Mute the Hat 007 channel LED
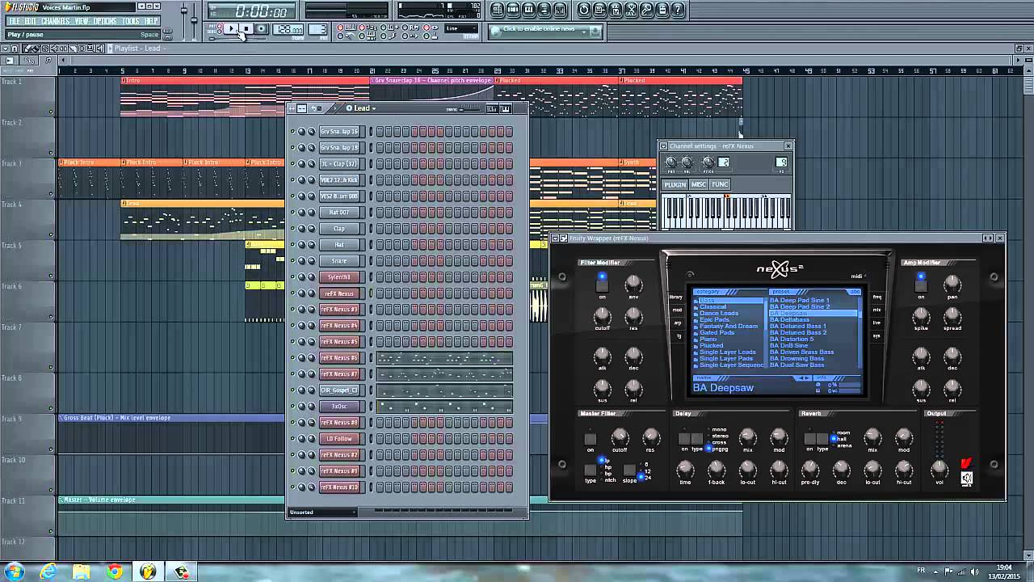 293,213
